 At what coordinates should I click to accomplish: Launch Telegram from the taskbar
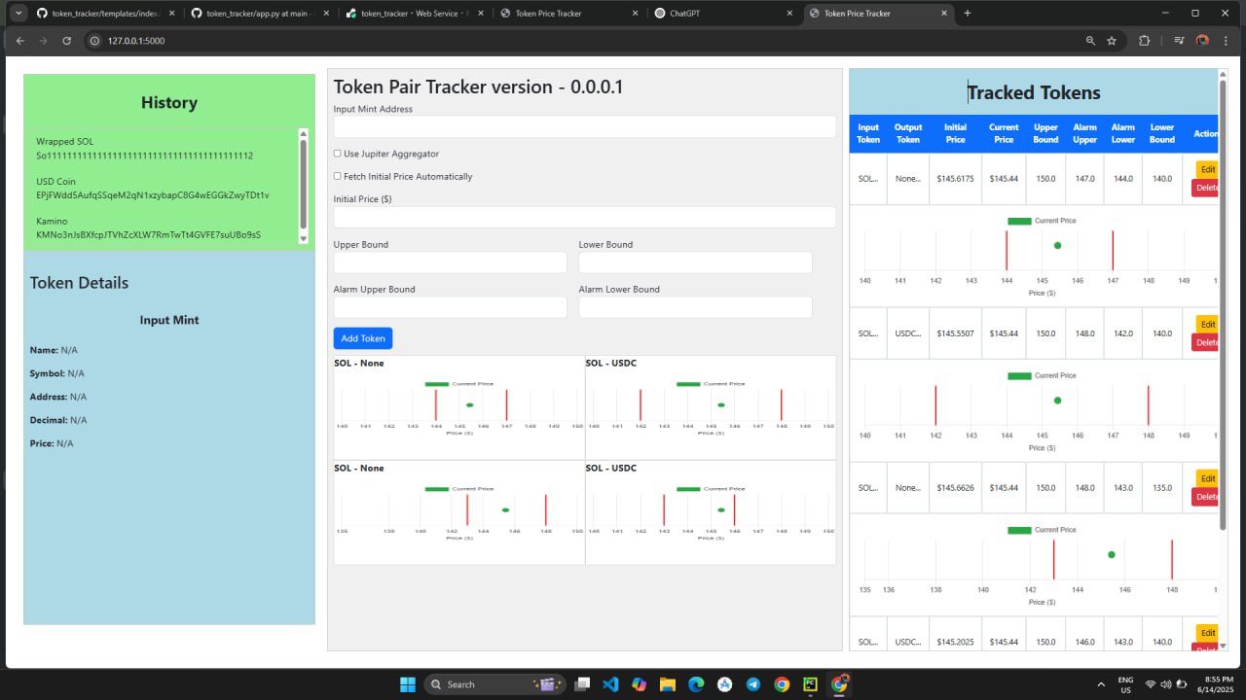(x=753, y=684)
